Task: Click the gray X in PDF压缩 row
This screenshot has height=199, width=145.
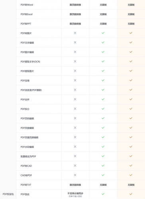Action: (x=75, y=80)
